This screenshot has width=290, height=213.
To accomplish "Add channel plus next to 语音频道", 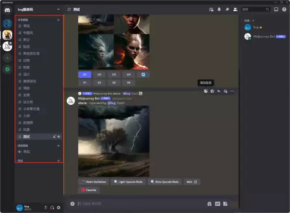I will tap(58, 146).
